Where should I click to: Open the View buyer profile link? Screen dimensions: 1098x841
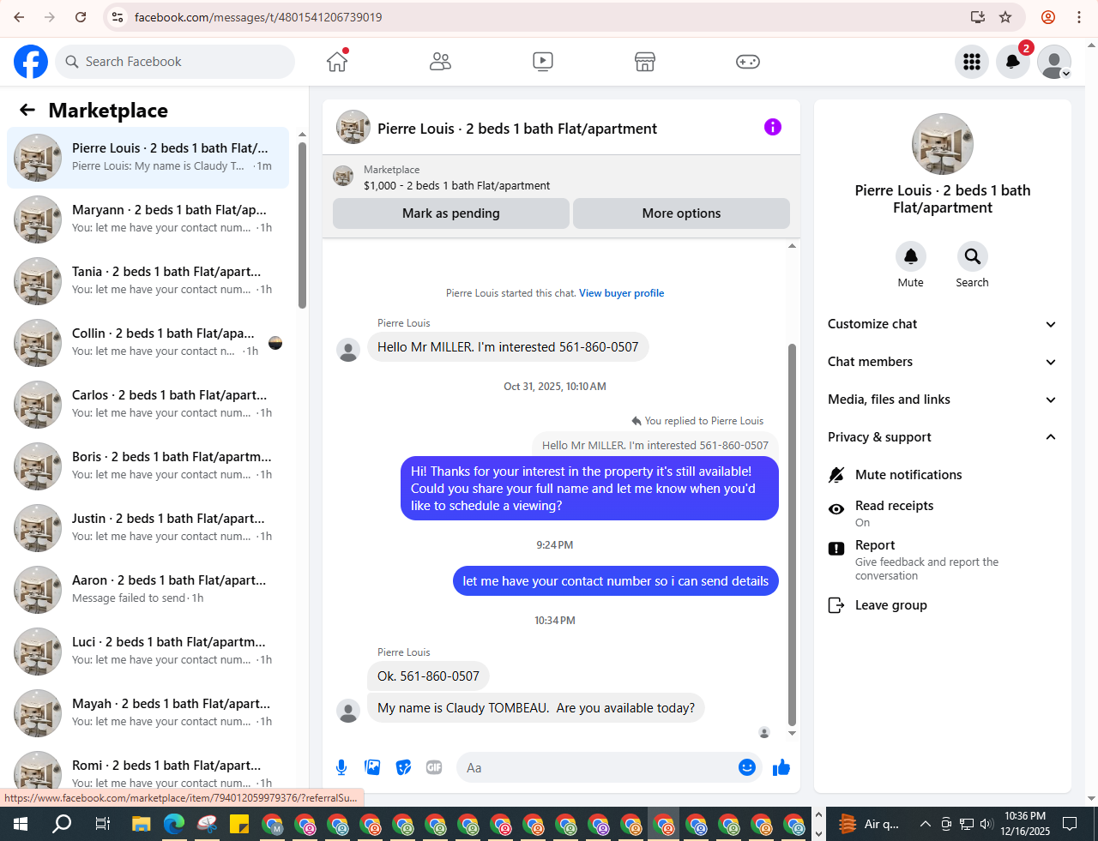[622, 293]
